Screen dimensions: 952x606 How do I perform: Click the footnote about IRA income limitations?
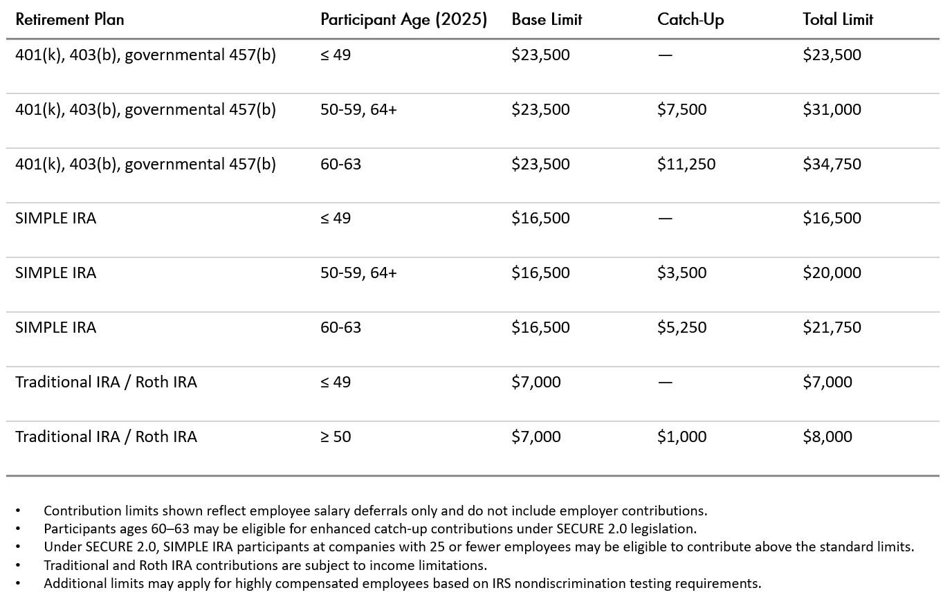point(265,565)
